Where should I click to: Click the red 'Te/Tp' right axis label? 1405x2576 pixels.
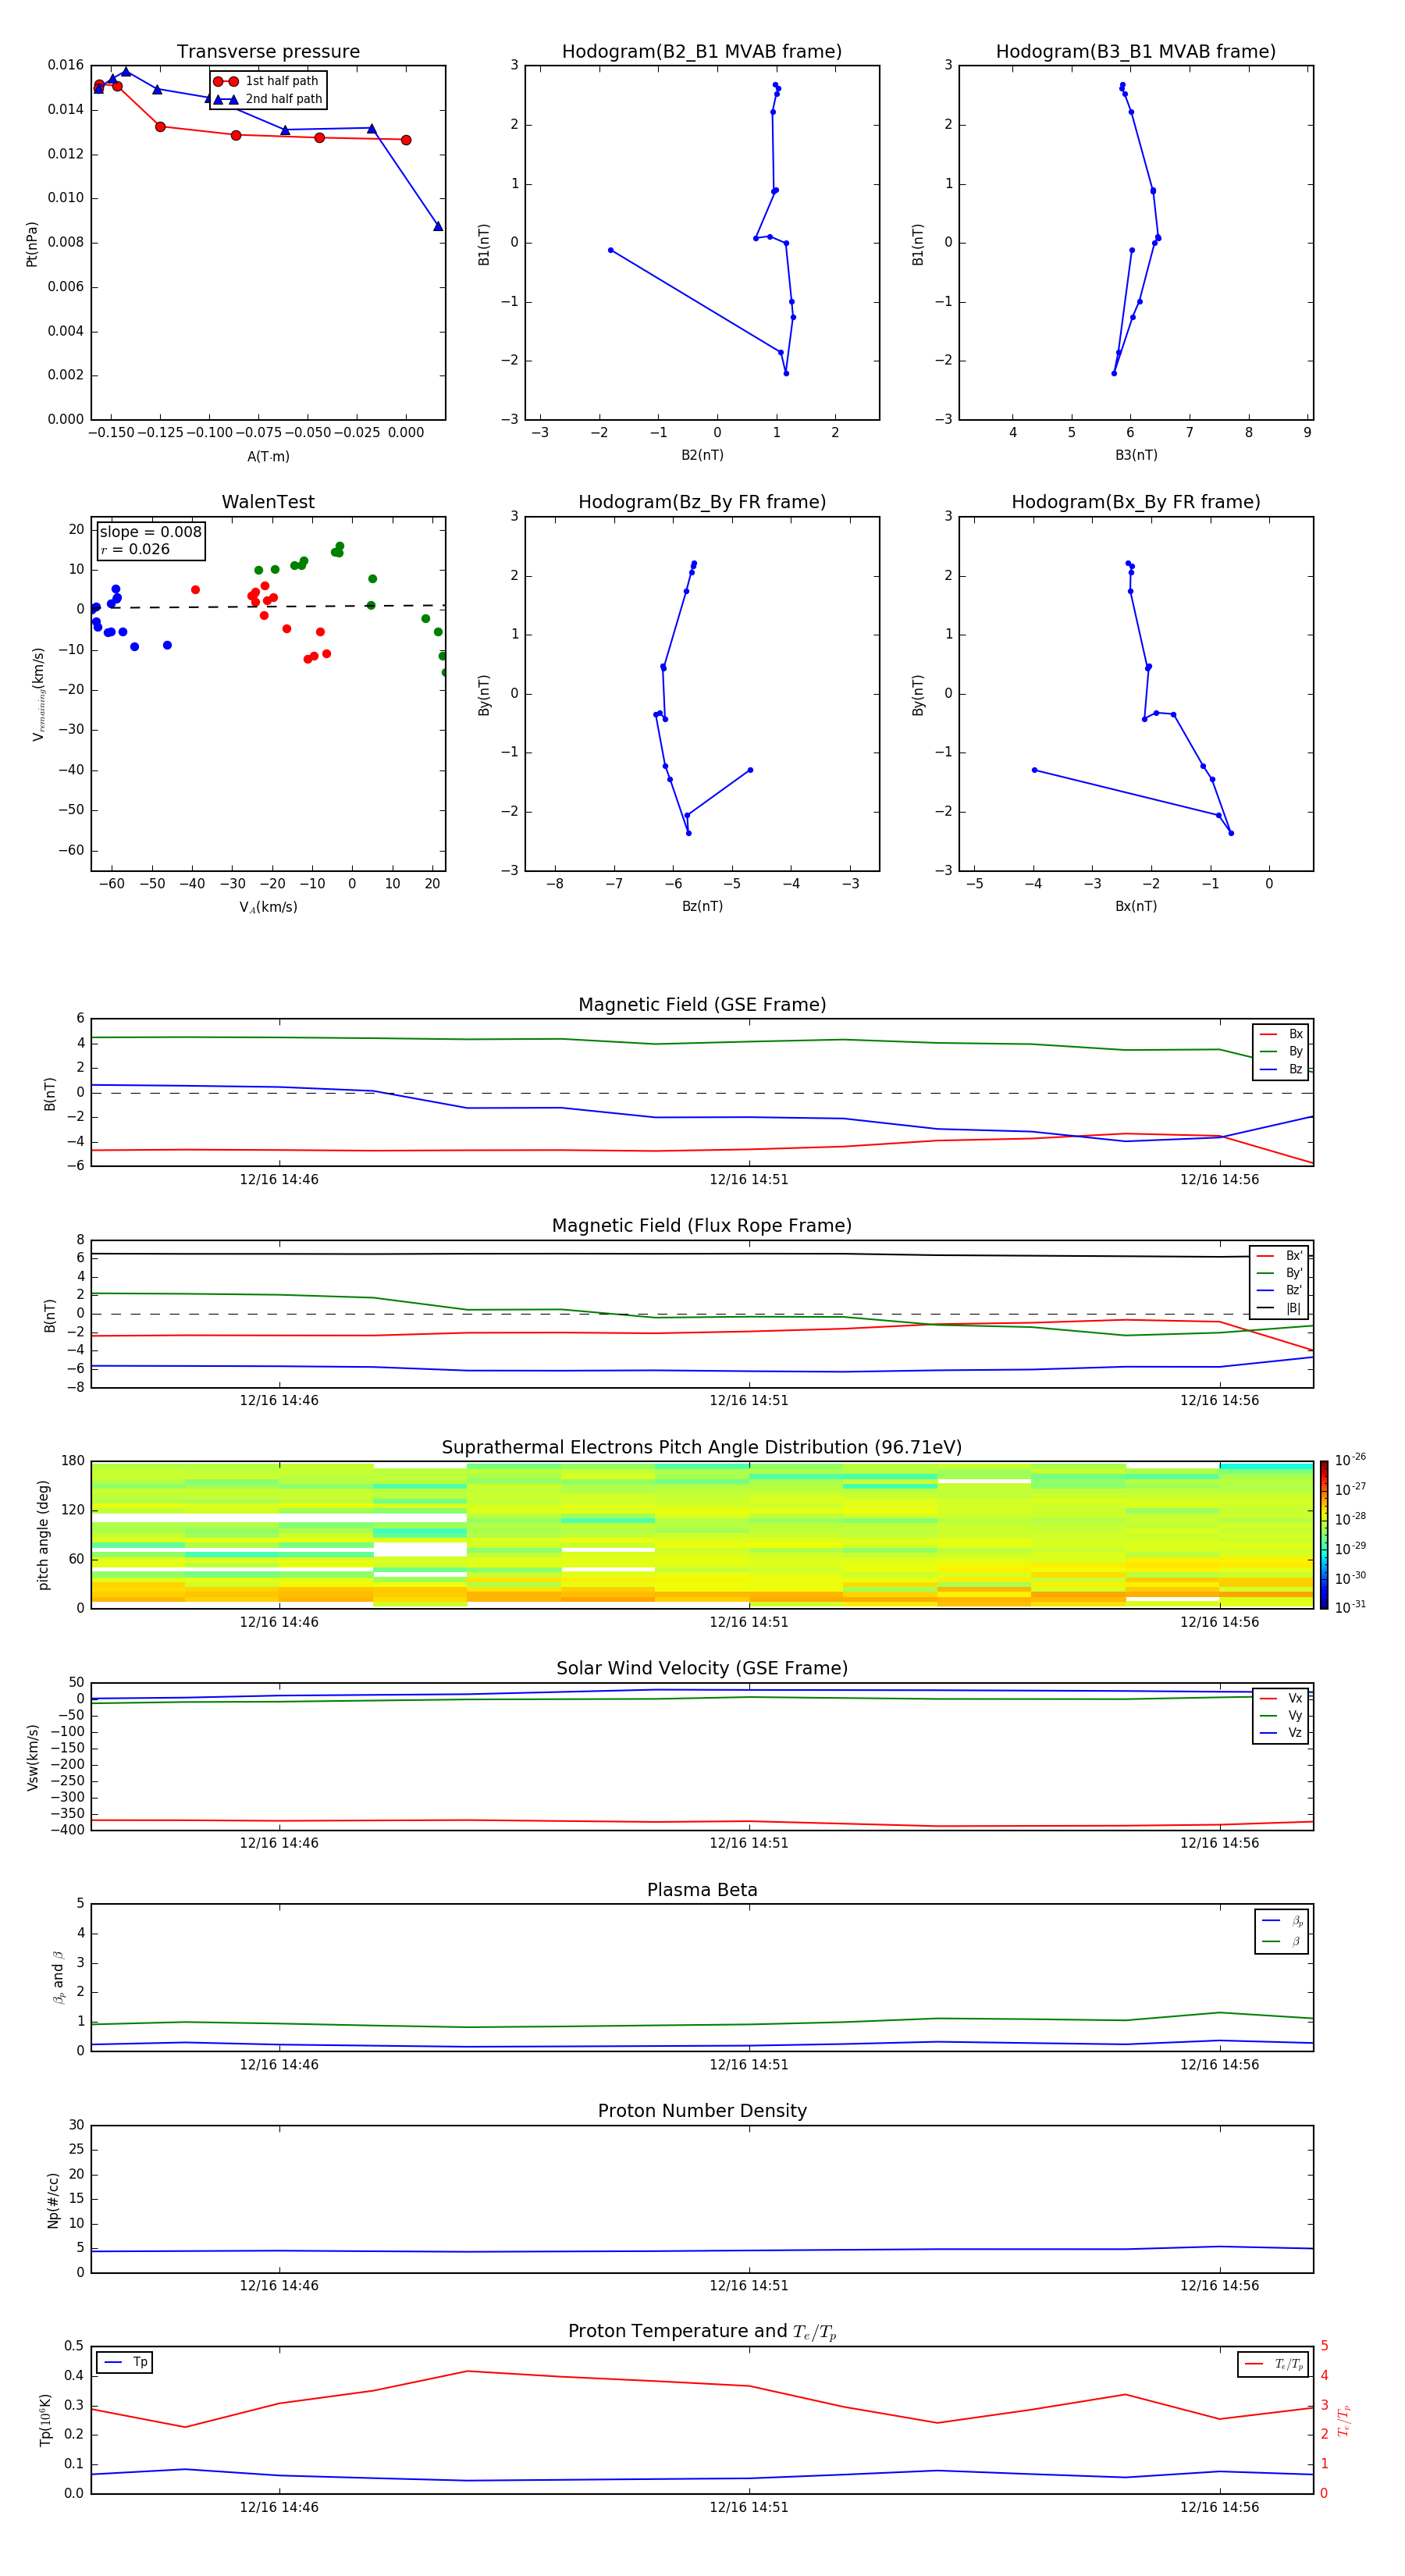(1344, 2420)
